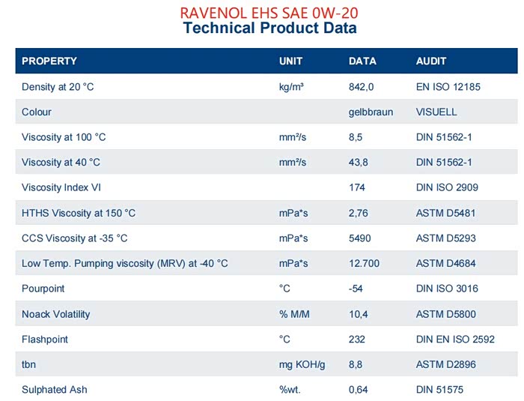Click the Noack Volatility row label

point(56,314)
